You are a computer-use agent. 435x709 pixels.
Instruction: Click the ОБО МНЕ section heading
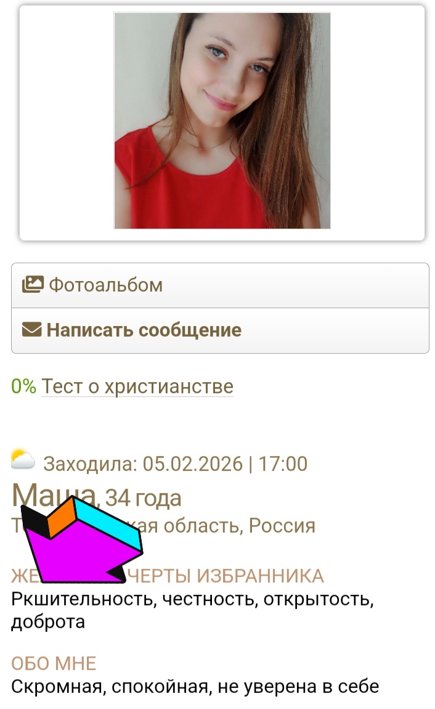(x=54, y=663)
